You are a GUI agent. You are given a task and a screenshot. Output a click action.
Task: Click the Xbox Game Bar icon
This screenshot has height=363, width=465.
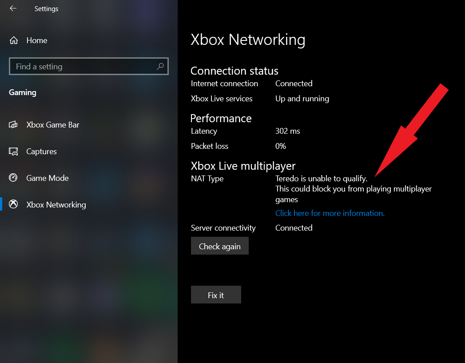click(13, 125)
